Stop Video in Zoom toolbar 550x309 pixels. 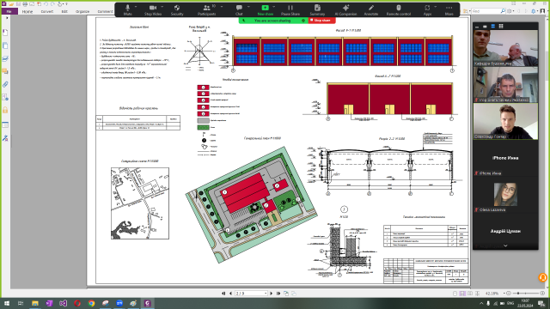point(153,9)
